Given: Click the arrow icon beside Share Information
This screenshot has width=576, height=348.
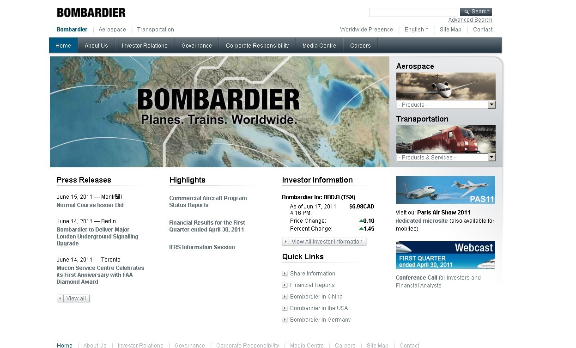Looking at the screenshot, I should tap(285, 274).
